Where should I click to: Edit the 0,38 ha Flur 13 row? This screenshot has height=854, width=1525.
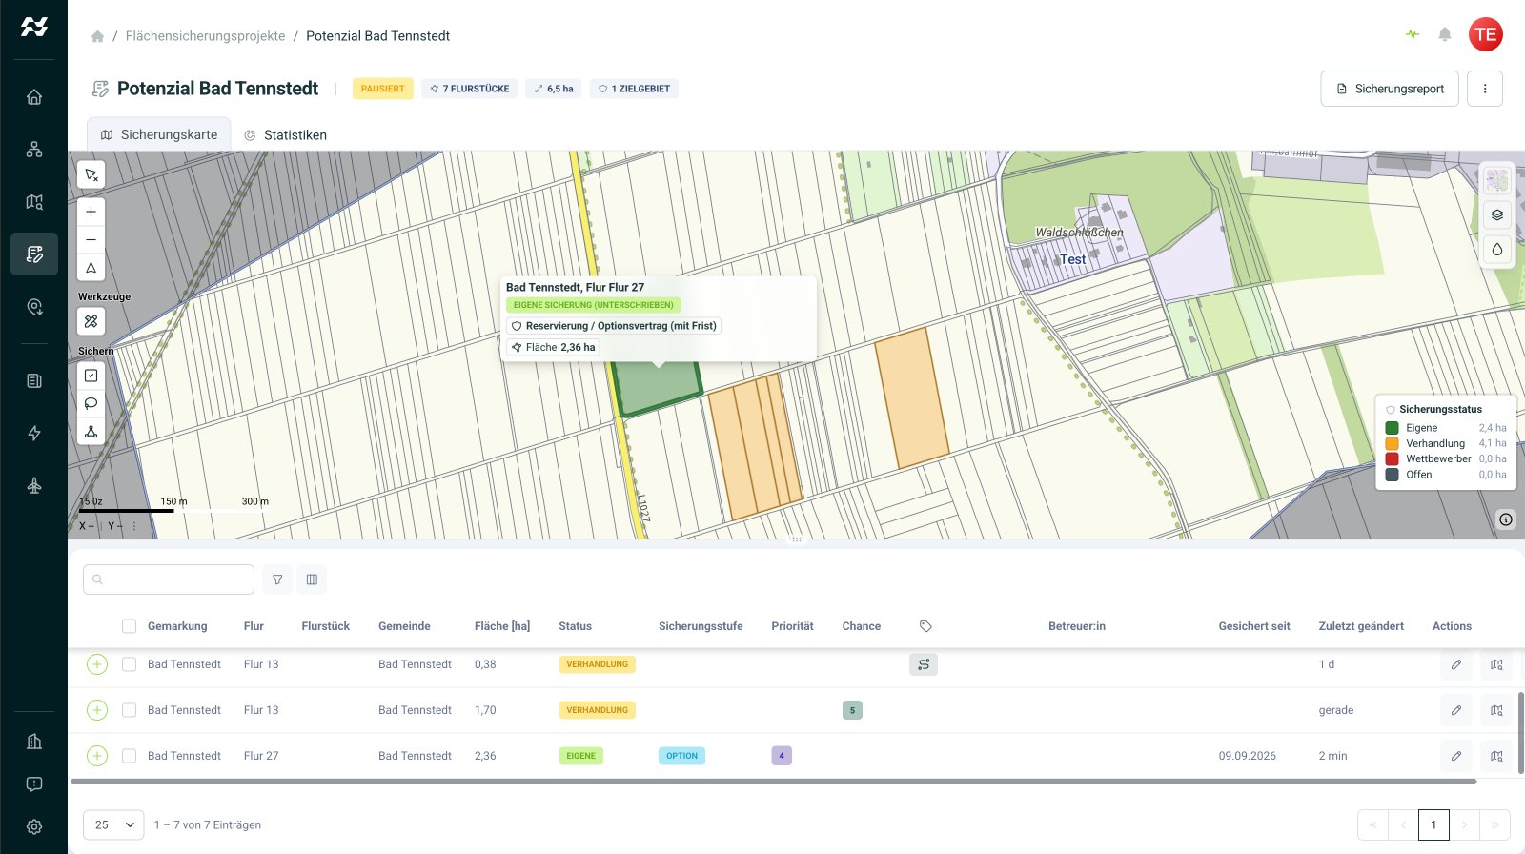[x=1456, y=664]
